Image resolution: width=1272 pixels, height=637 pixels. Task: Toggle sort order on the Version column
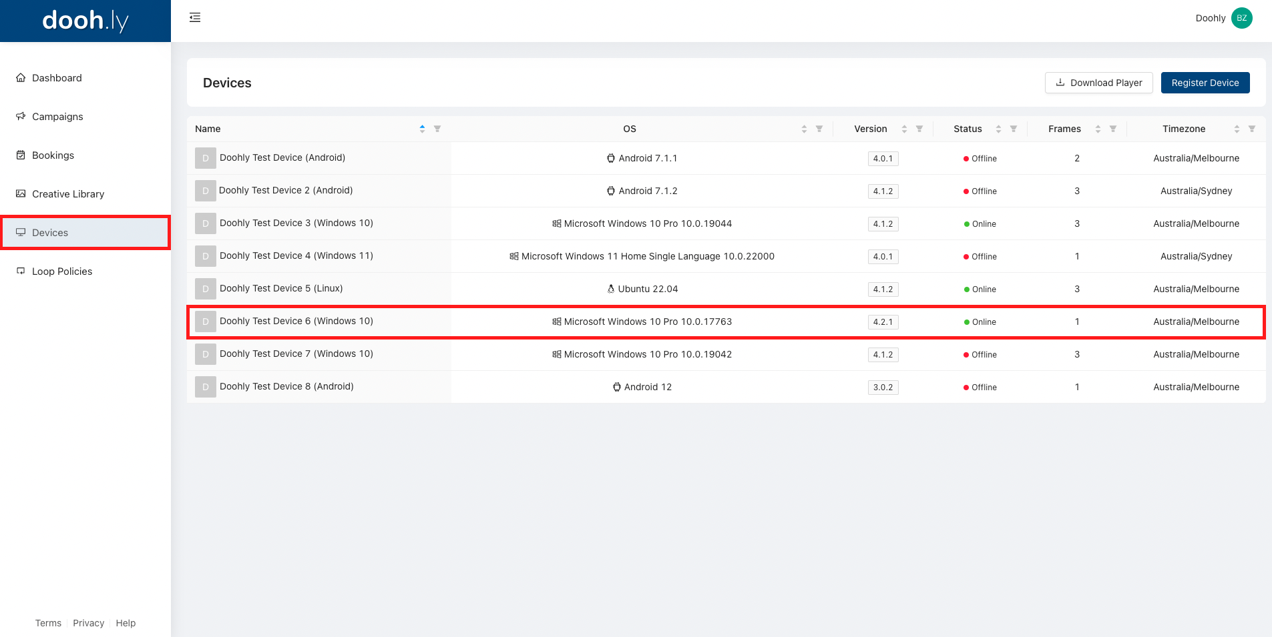pos(905,128)
